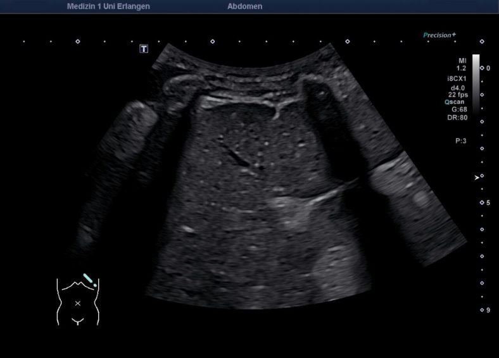The height and width of the screenshot is (358, 499).
Task: Select the abdomen body marker pictogram
Action: pyautogui.click(x=77, y=302)
